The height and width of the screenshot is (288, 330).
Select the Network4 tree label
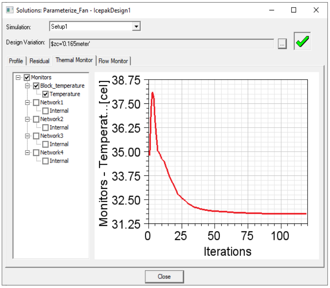click(52, 153)
